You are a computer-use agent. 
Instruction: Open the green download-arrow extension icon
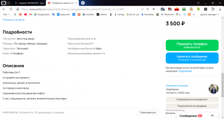(x=198, y=9)
